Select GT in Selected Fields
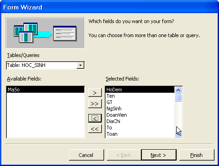 (140, 102)
